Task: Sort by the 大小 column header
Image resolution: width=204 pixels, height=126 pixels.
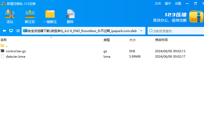Action: 133,40
